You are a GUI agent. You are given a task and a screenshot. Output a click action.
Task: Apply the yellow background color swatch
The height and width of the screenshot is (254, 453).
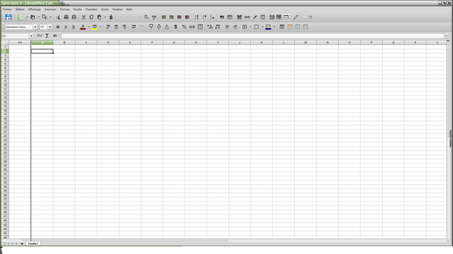click(95, 27)
